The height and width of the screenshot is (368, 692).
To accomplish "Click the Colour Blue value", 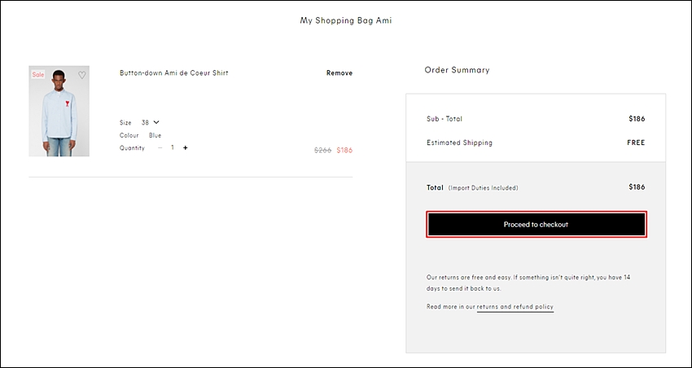I will (155, 135).
